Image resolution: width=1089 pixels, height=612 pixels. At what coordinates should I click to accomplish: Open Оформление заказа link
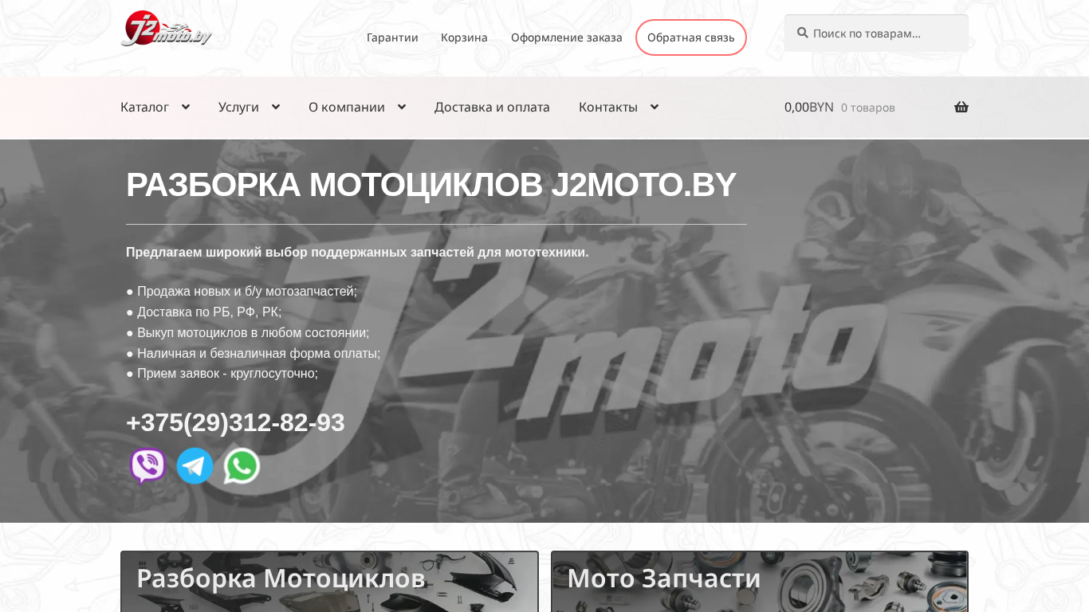567,37
